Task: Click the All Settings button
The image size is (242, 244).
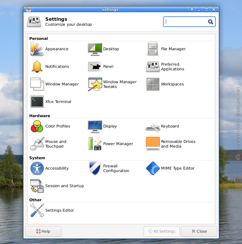Action: (x=161, y=231)
